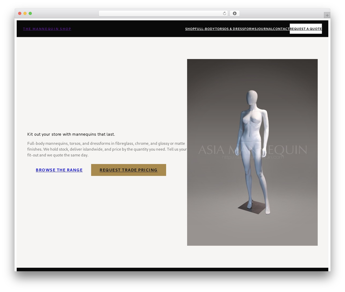Reload the page with the refresh icon
The height and width of the screenshot is (292, 345).
(x=224, y=13)
